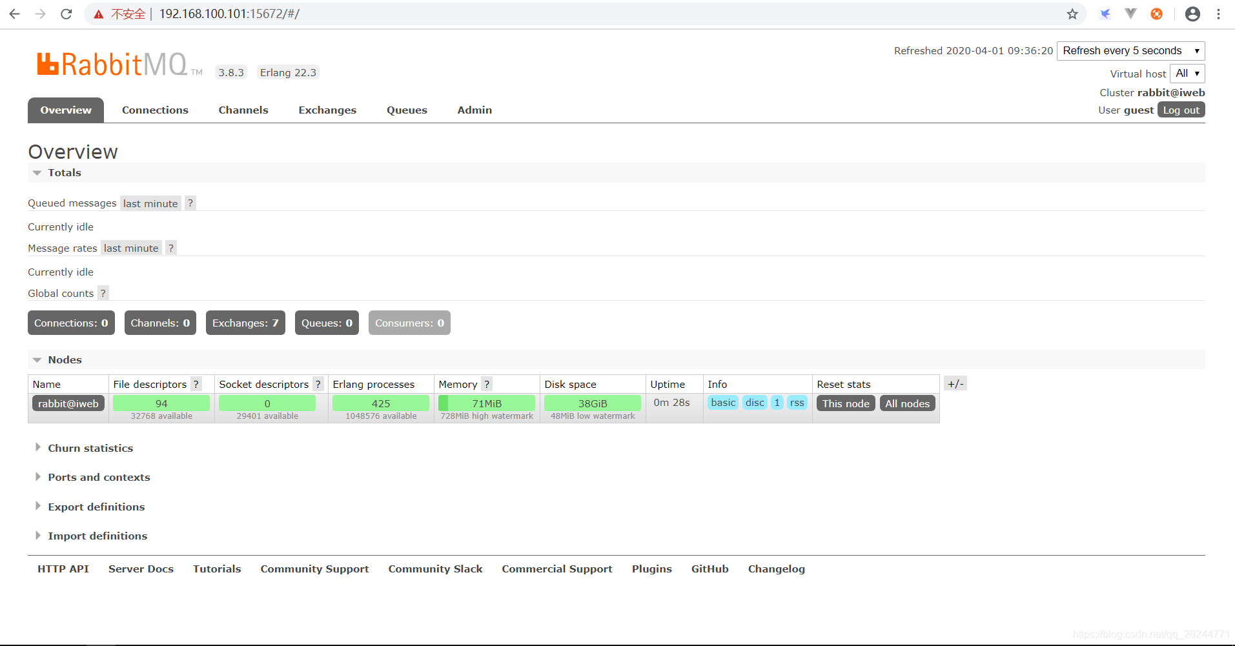Change Message rates last minute range
The image size is (1235, 646).
click(131, 248)
